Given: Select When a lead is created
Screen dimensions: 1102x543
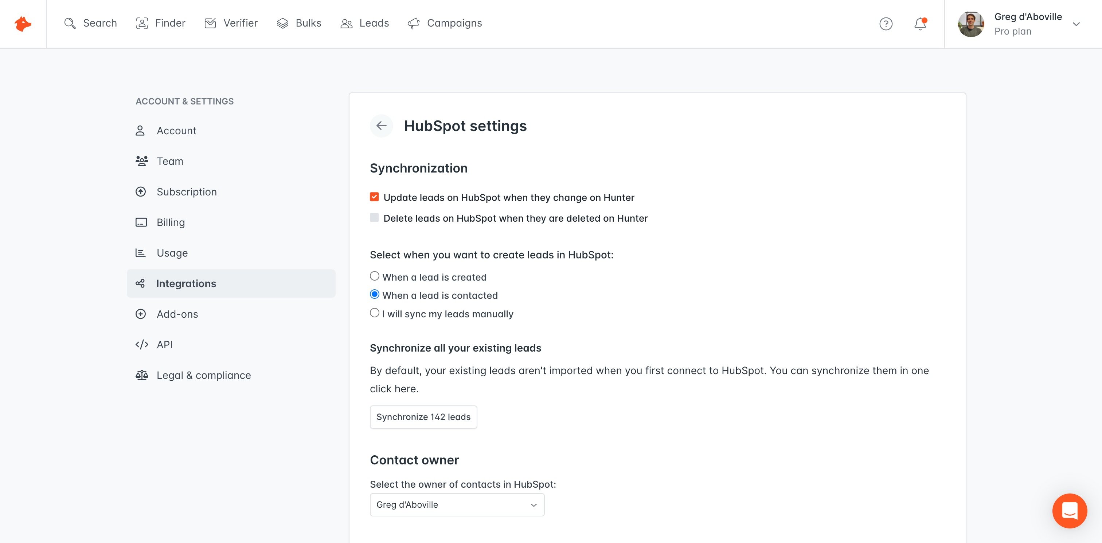Looking at the screenshot, I should click(x=375, y=276).
